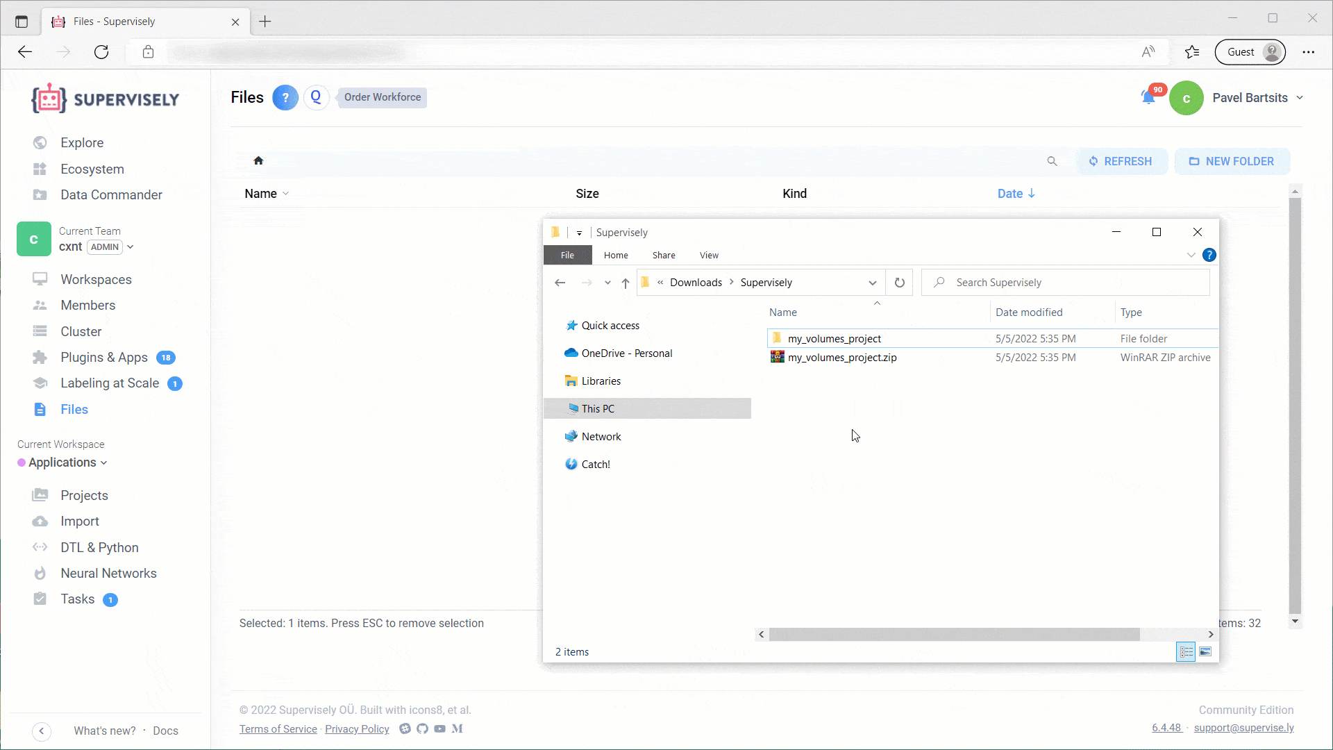Open the Privacy Policy link
Image resolution: width=1333 pixels, height=750 pixels.
[x=357, y=728]
